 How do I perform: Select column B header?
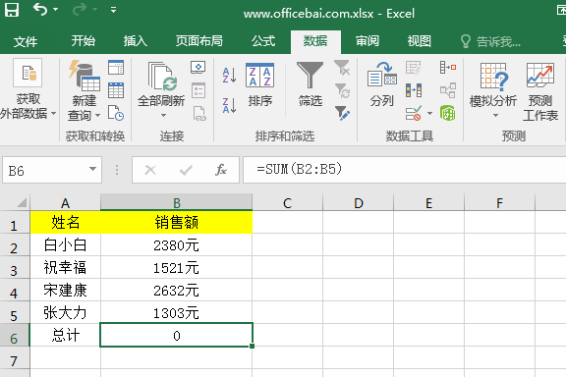click(x=177, y=203)
